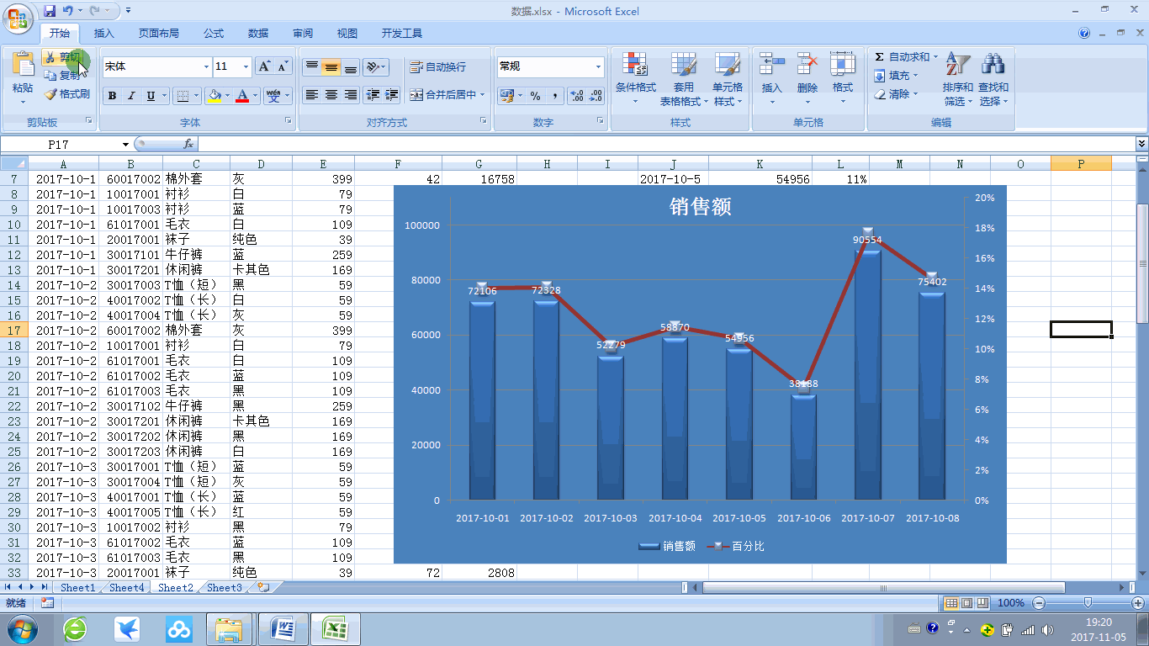Screen dimensions: 1149x646
Task: Click the Cell Styles (单元格样式) button
Action: [x=728, y=80]
